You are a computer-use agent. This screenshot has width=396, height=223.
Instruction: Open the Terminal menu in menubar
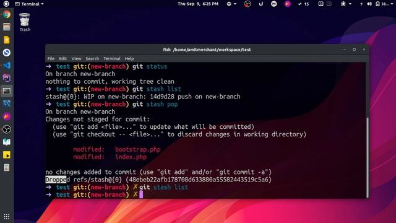(112, 58)
